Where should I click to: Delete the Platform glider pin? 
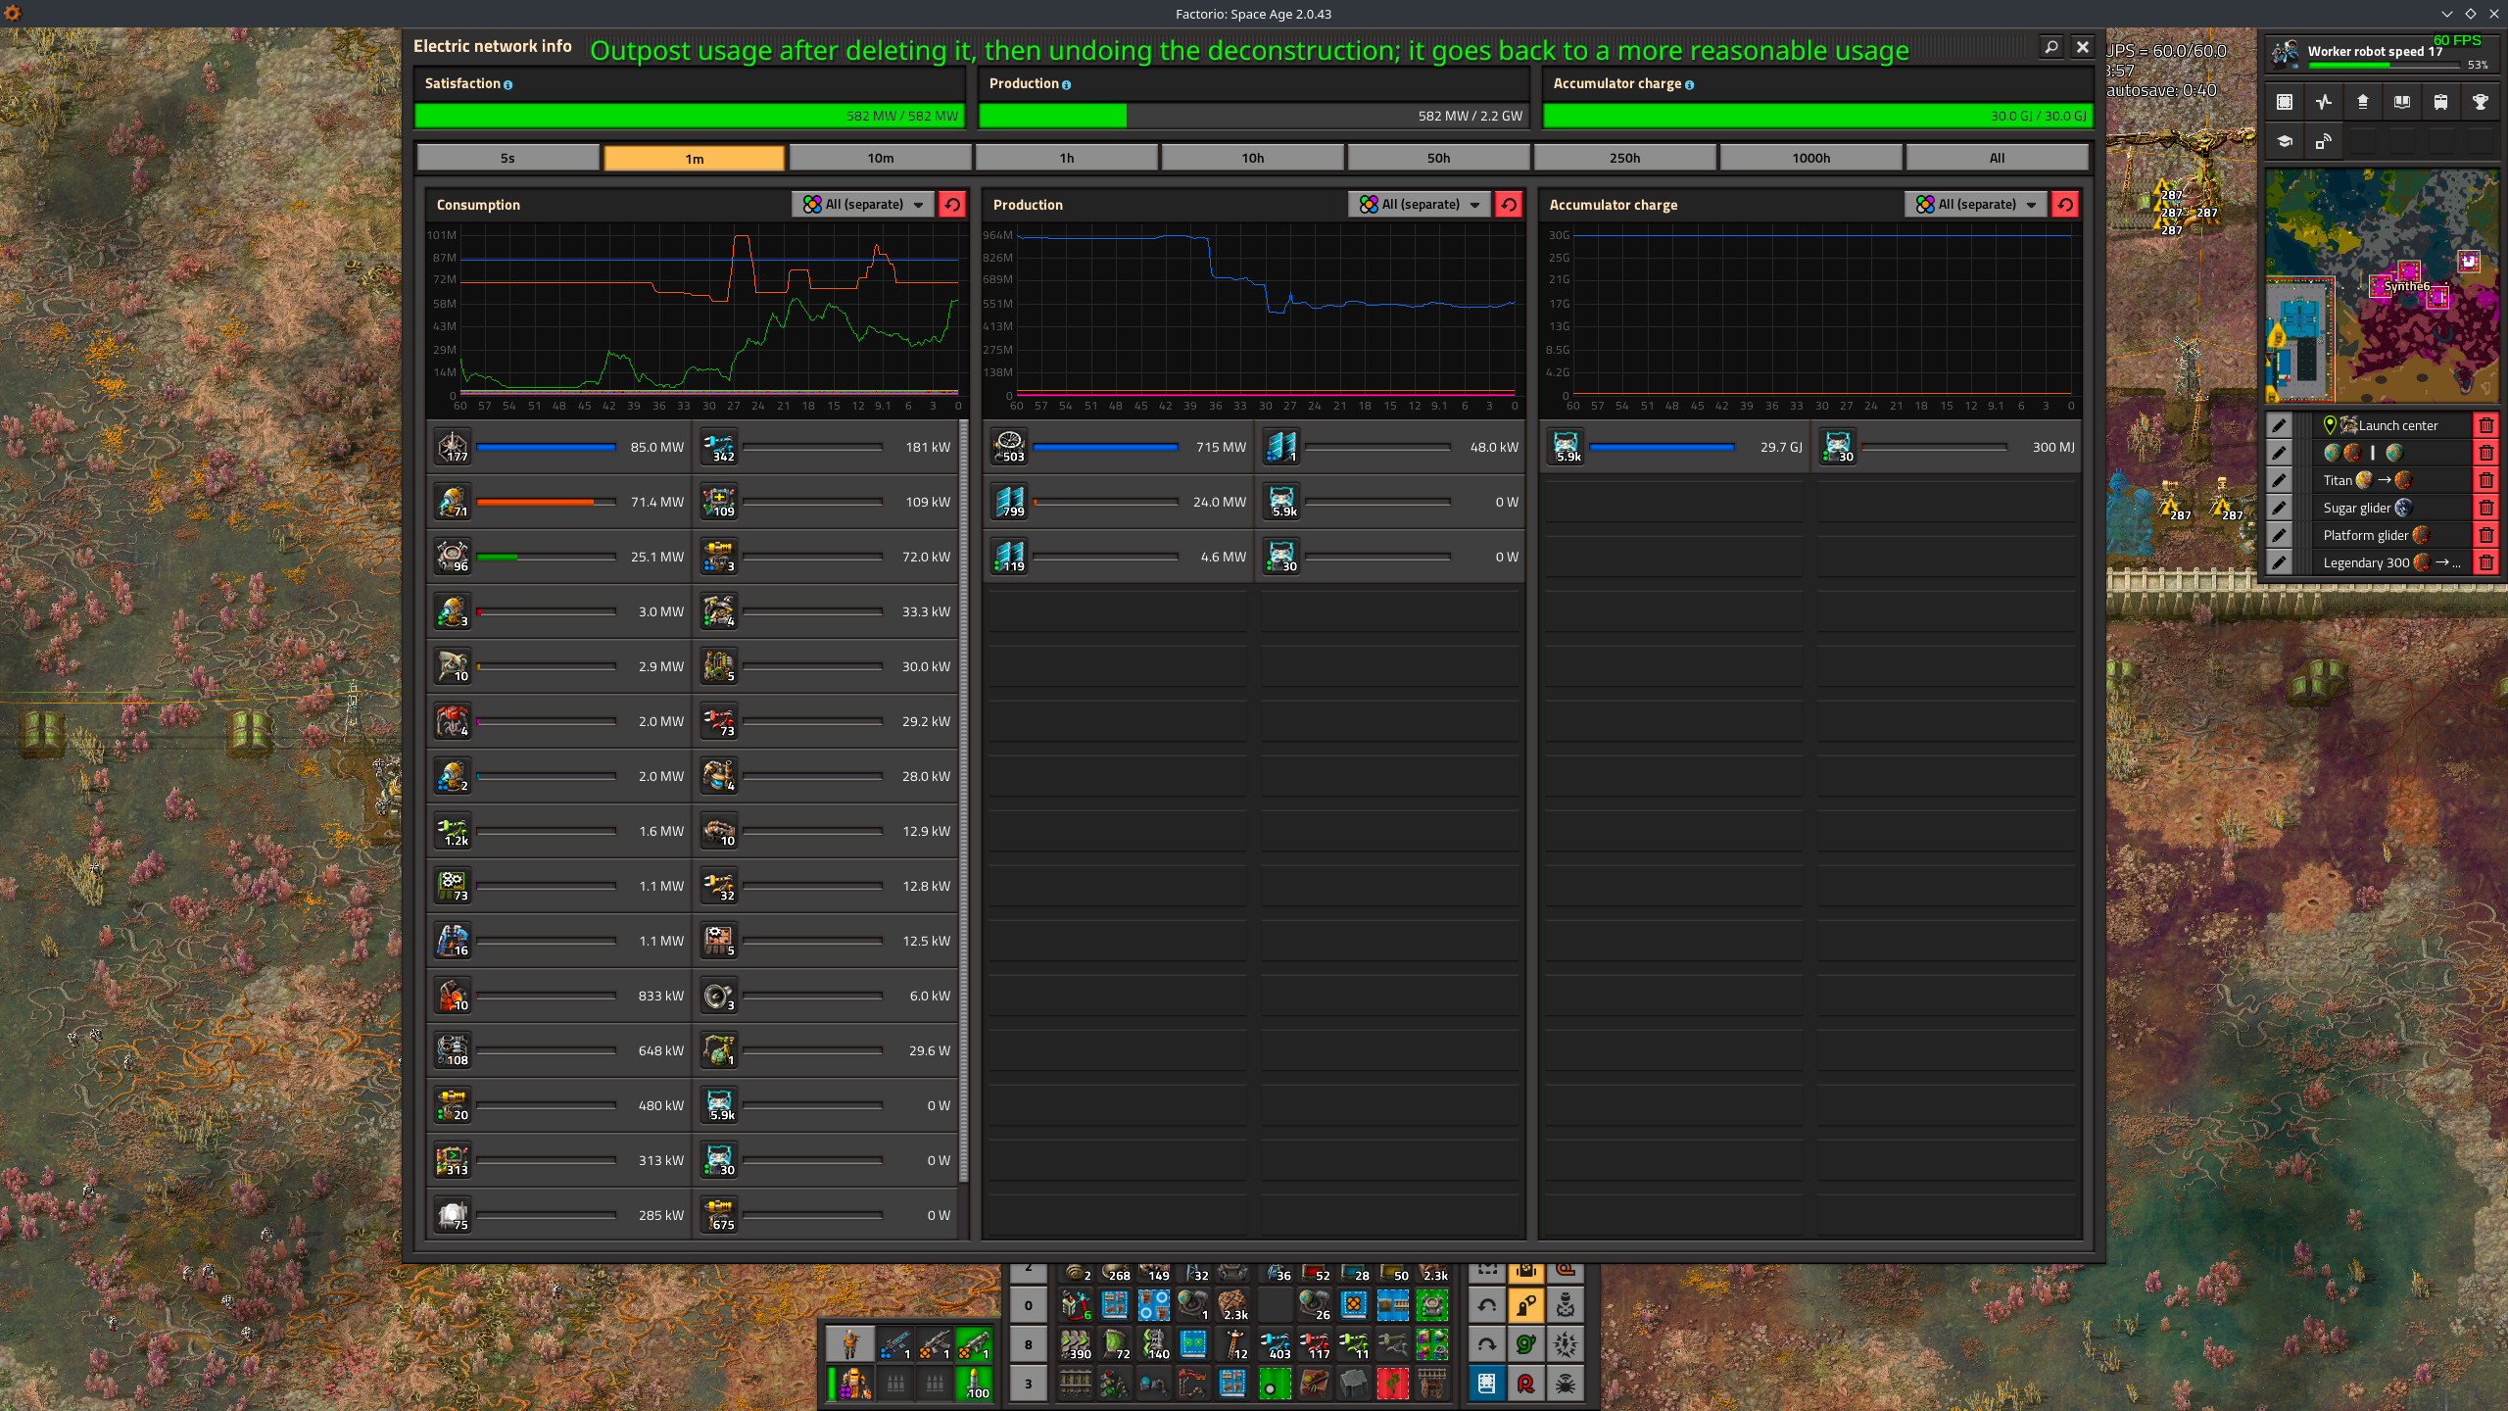coord(2486,535)
